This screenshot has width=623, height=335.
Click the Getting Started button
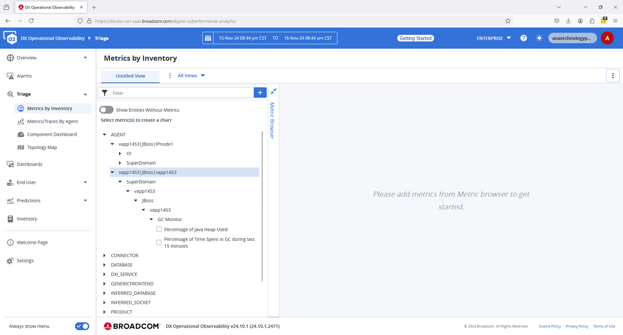coord(415,38)
